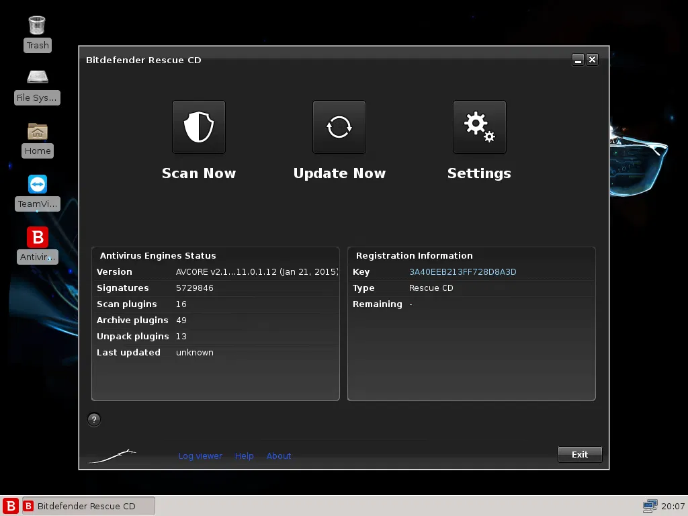Click the Scan Now shield icon
Image resolution: width=688 pixels, height=516 pixels.
pos(199,127)
